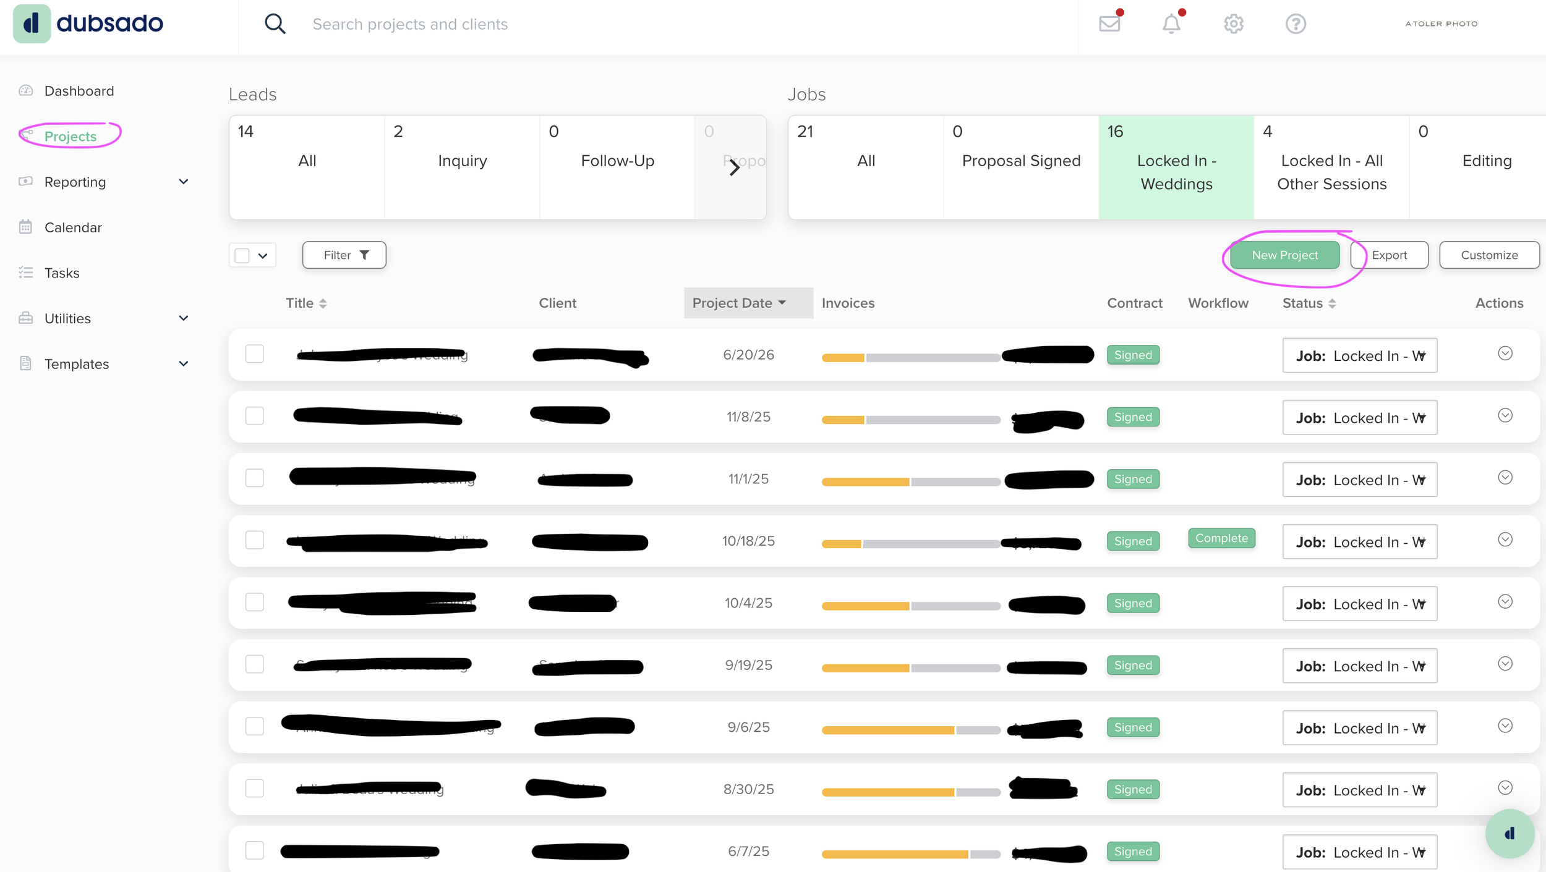Screen dimensions: 1546x872
Task: Open the settings gear icon
Action: (1233, 23)
